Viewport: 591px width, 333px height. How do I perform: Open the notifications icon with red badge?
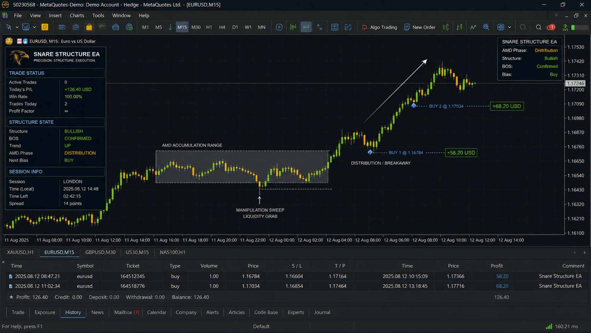(x=551, y=27)
